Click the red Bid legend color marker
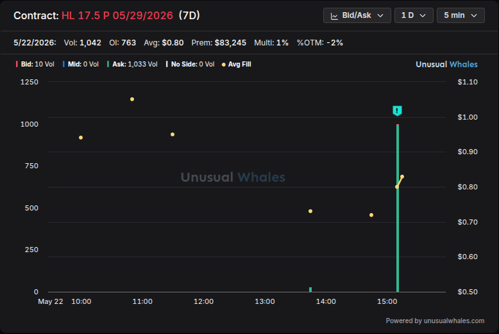Image resolution: width=499 pixels, height=334 pixels. pyautogui.click(x=17, y=64)
